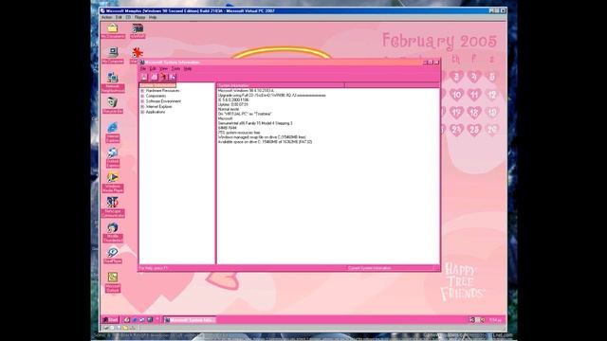Open View menu in System Information
This screenshot has height=341, width=607.
tap(164, 69)
